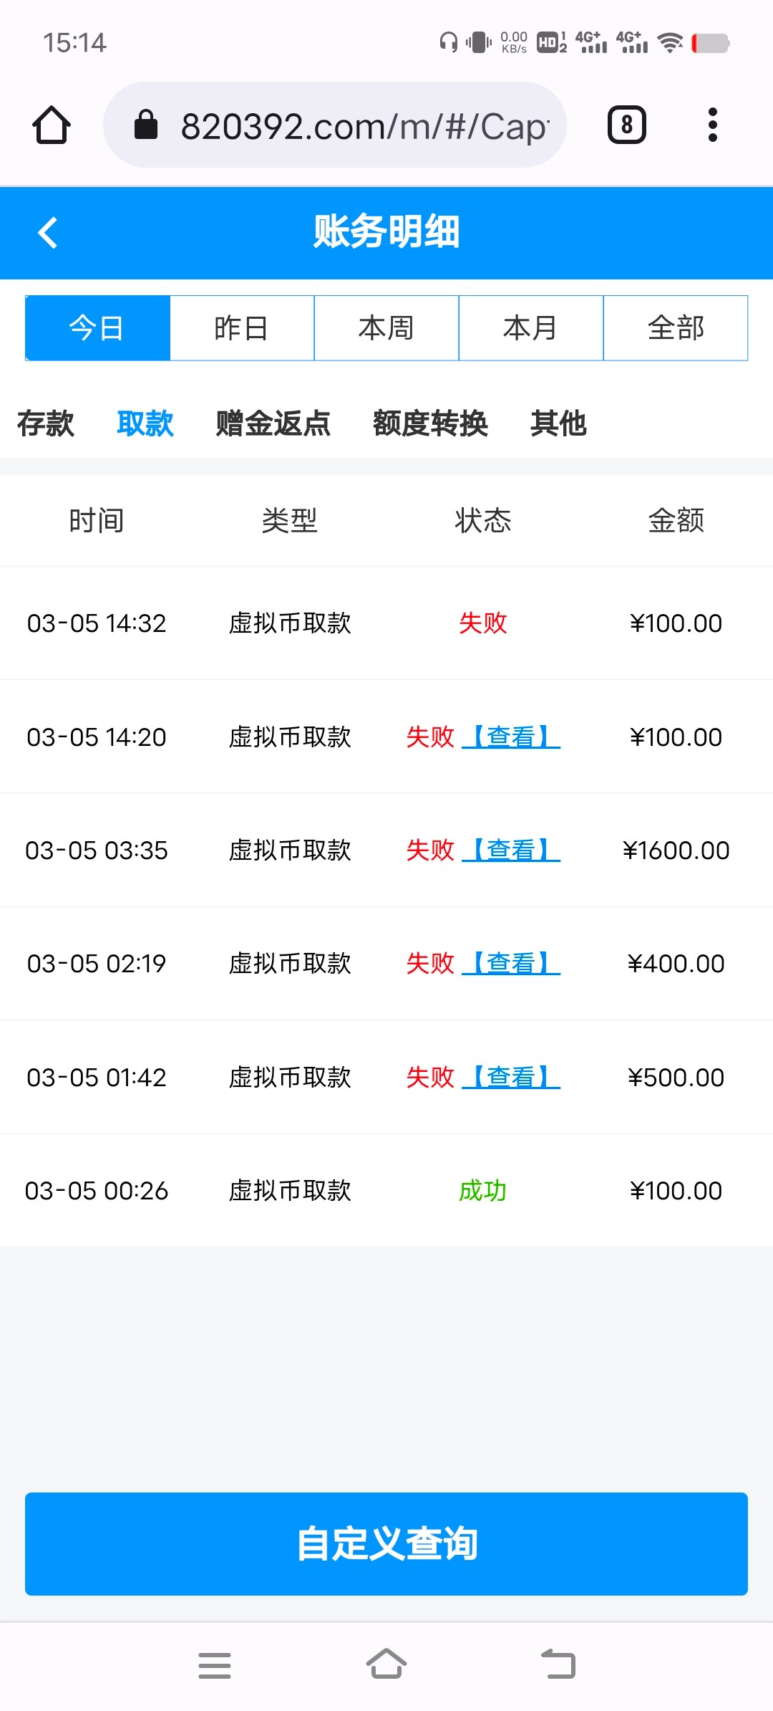Open the browser three-dot overflow menu
773x1711 pixels.
[x=712, y=125]
